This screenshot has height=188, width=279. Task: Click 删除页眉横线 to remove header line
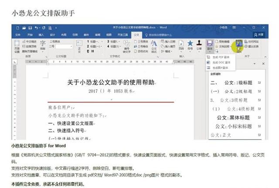(x=30, y=51)
